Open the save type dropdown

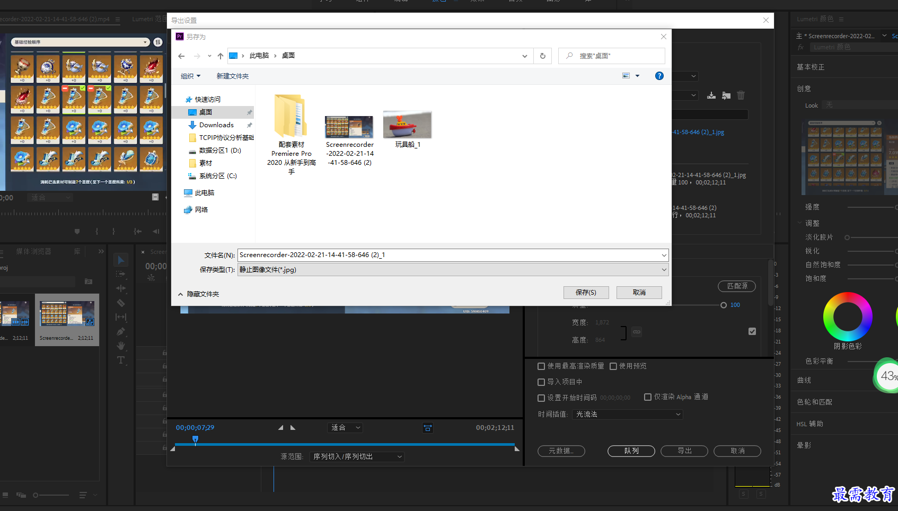(664, 270)
